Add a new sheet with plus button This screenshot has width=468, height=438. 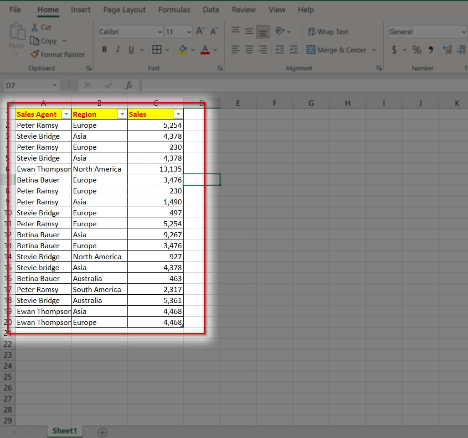click(103, 432)
